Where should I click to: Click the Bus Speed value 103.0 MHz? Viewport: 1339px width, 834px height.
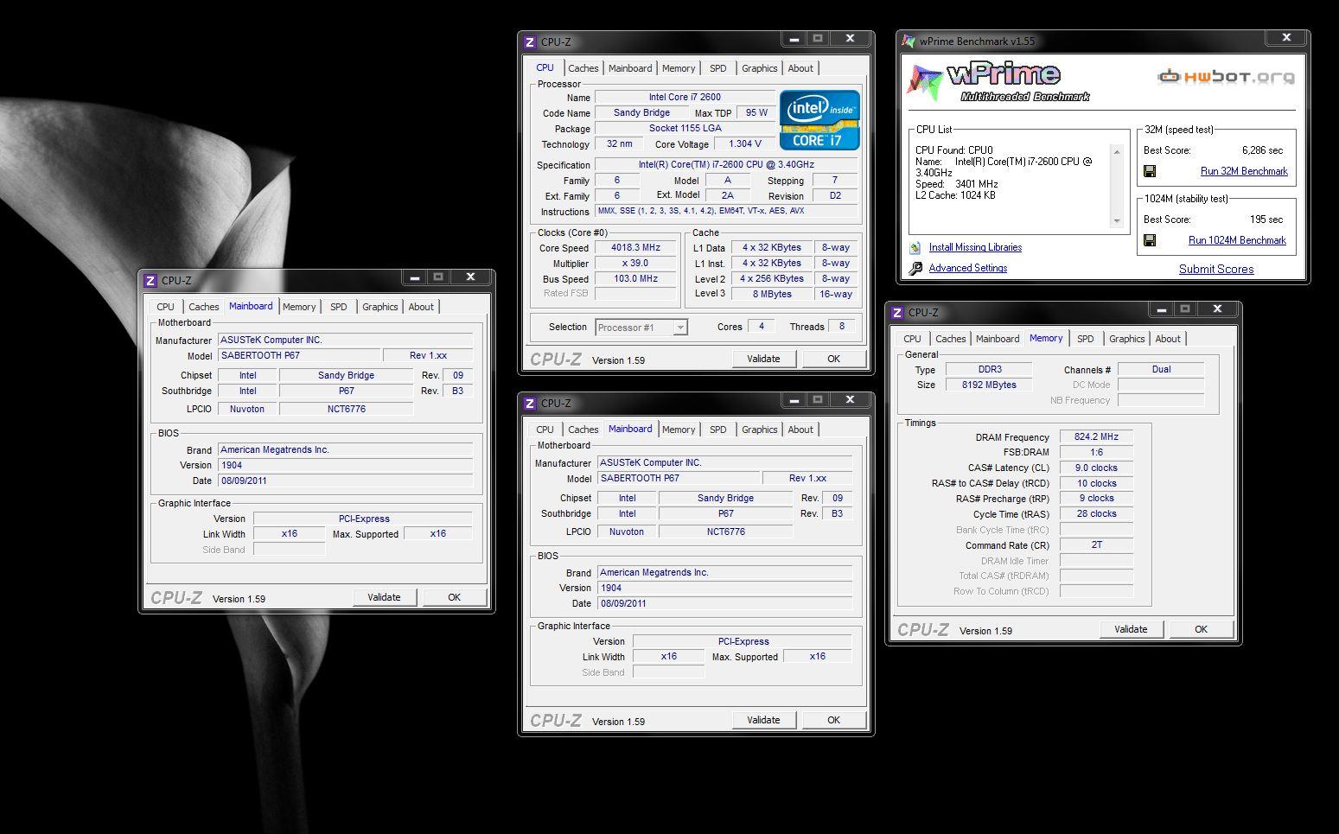(635, 278)
